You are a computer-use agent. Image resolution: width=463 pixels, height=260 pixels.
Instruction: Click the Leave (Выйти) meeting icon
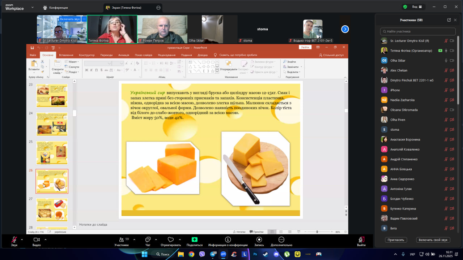coord(361,240)
